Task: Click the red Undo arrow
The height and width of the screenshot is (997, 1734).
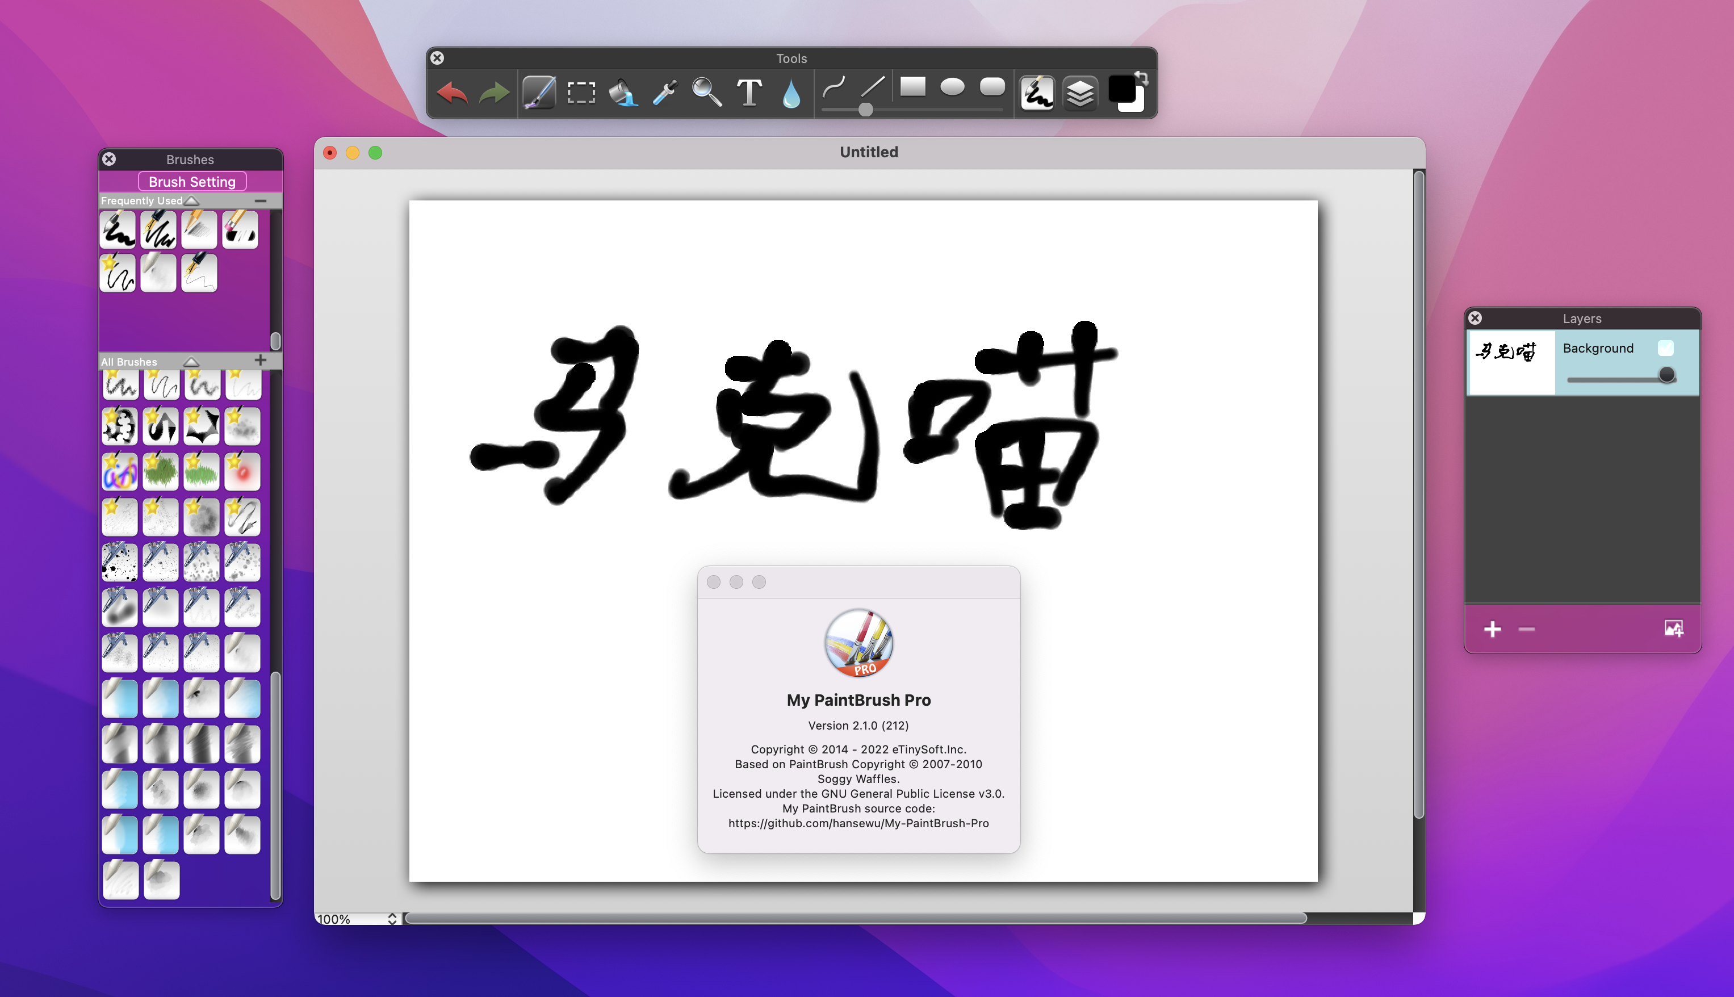Action: click(453, 92)
